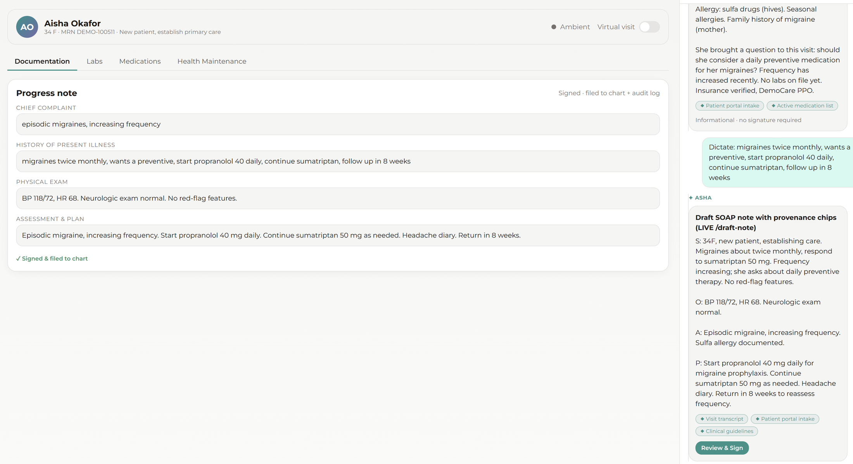Open the Active medication list chip
This screenshot has height=464, width=853.
tap(802, 106)
